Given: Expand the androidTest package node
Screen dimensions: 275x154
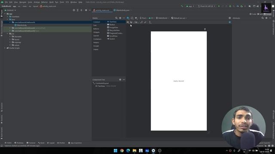Looking at the screenshot, I should [x=10, y=28].
